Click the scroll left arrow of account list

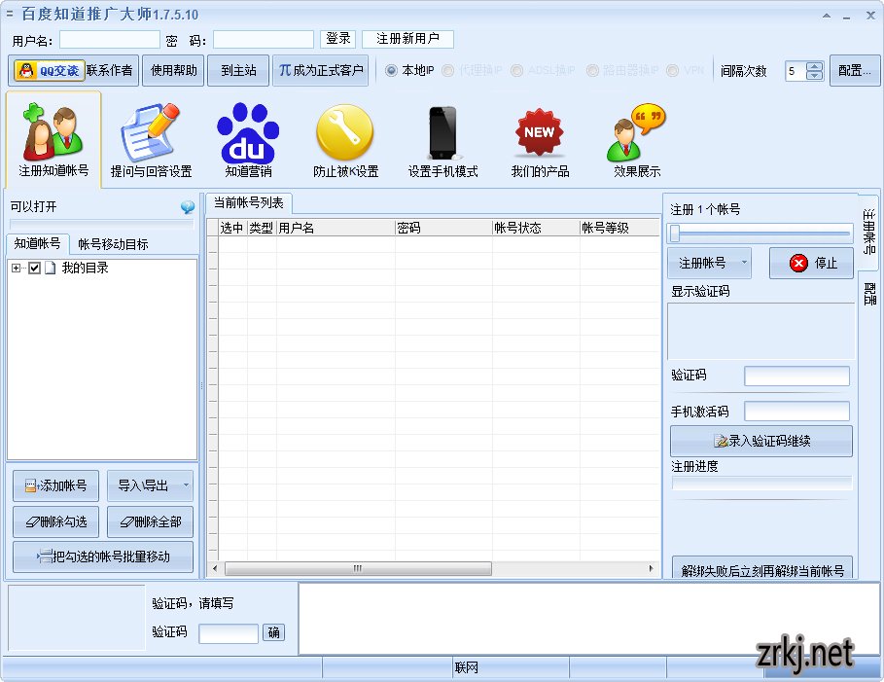(215, 568)
